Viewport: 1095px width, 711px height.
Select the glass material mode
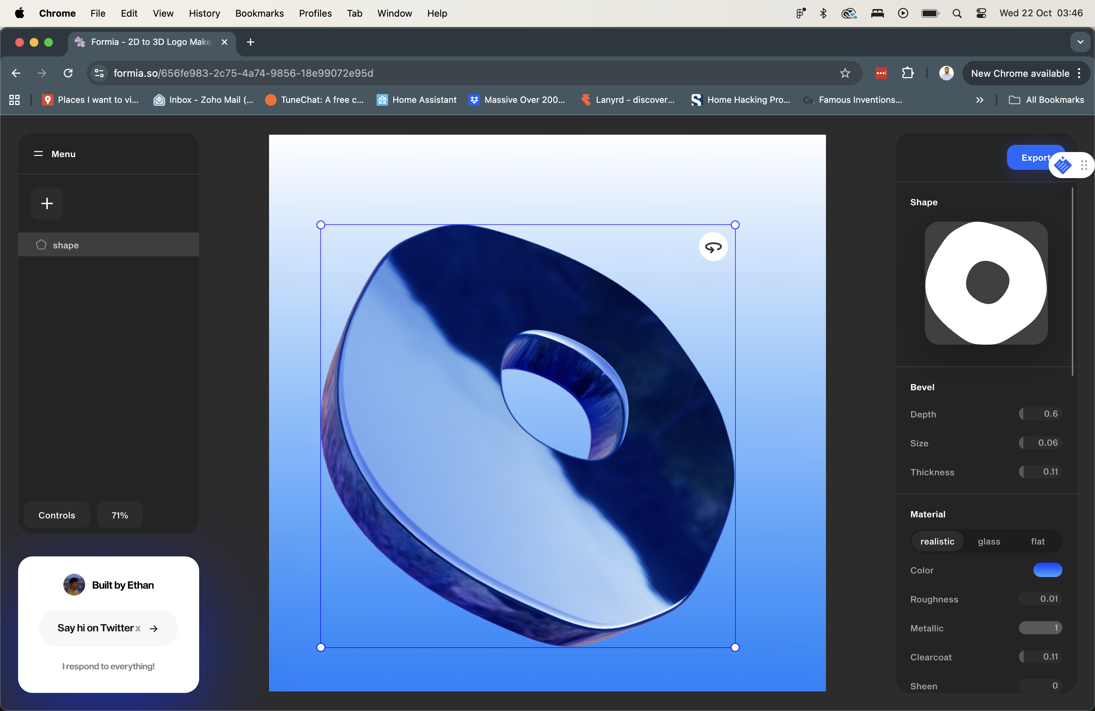point(989,541)
